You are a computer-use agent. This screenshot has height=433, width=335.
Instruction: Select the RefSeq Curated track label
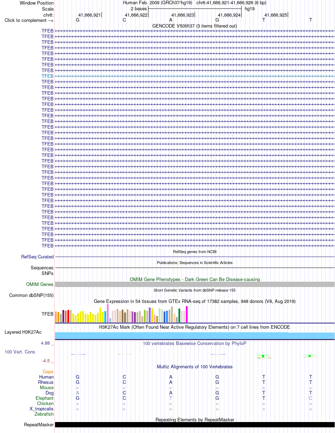coord(37,257)
